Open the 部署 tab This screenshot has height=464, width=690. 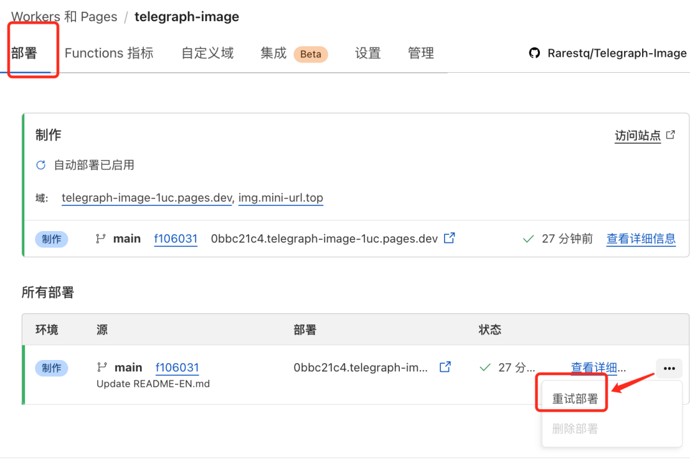click(24, 53)
